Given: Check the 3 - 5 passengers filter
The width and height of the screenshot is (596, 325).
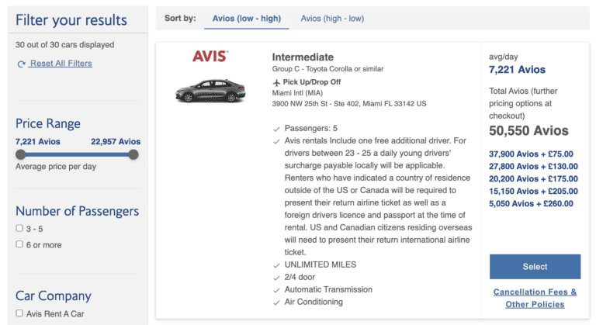Looking at the screenshot, I should (19, 229).
